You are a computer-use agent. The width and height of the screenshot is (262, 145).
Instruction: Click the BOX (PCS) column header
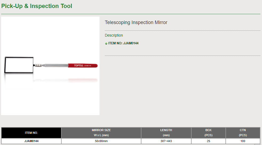click(x=208, y=132)
